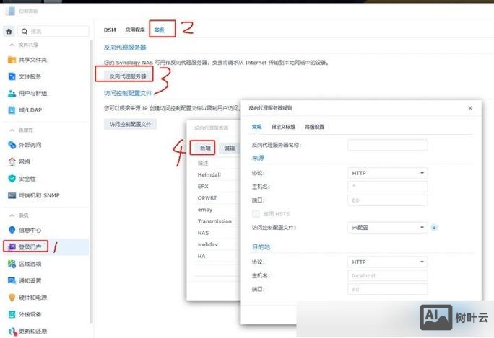
Task: Select the 常规 tab in rule dialog
Action: tap(257, 127)
